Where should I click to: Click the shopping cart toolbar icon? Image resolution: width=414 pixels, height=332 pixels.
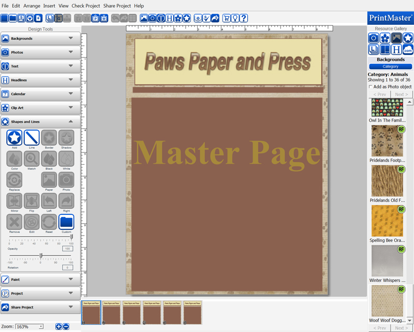click(x=226, y=18)
